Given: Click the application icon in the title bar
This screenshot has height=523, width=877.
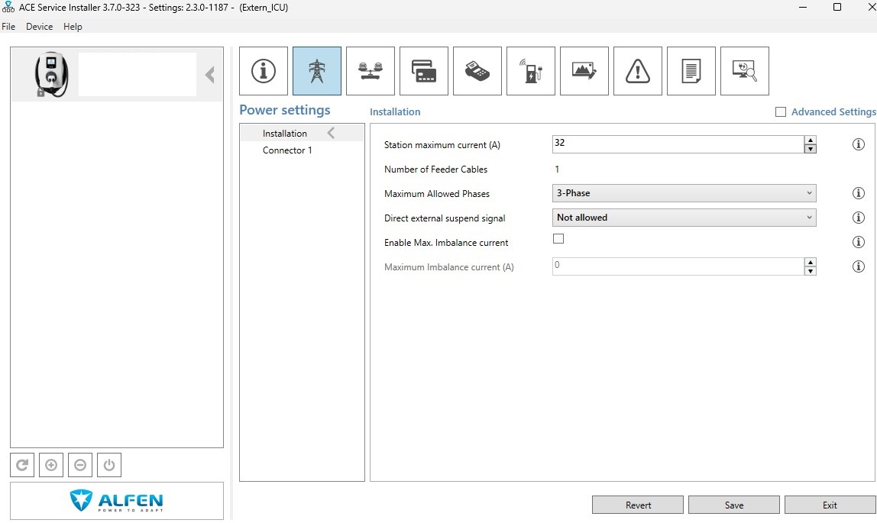Looking at the screenshot, I should pyautogui.click(x=8, y=8).
